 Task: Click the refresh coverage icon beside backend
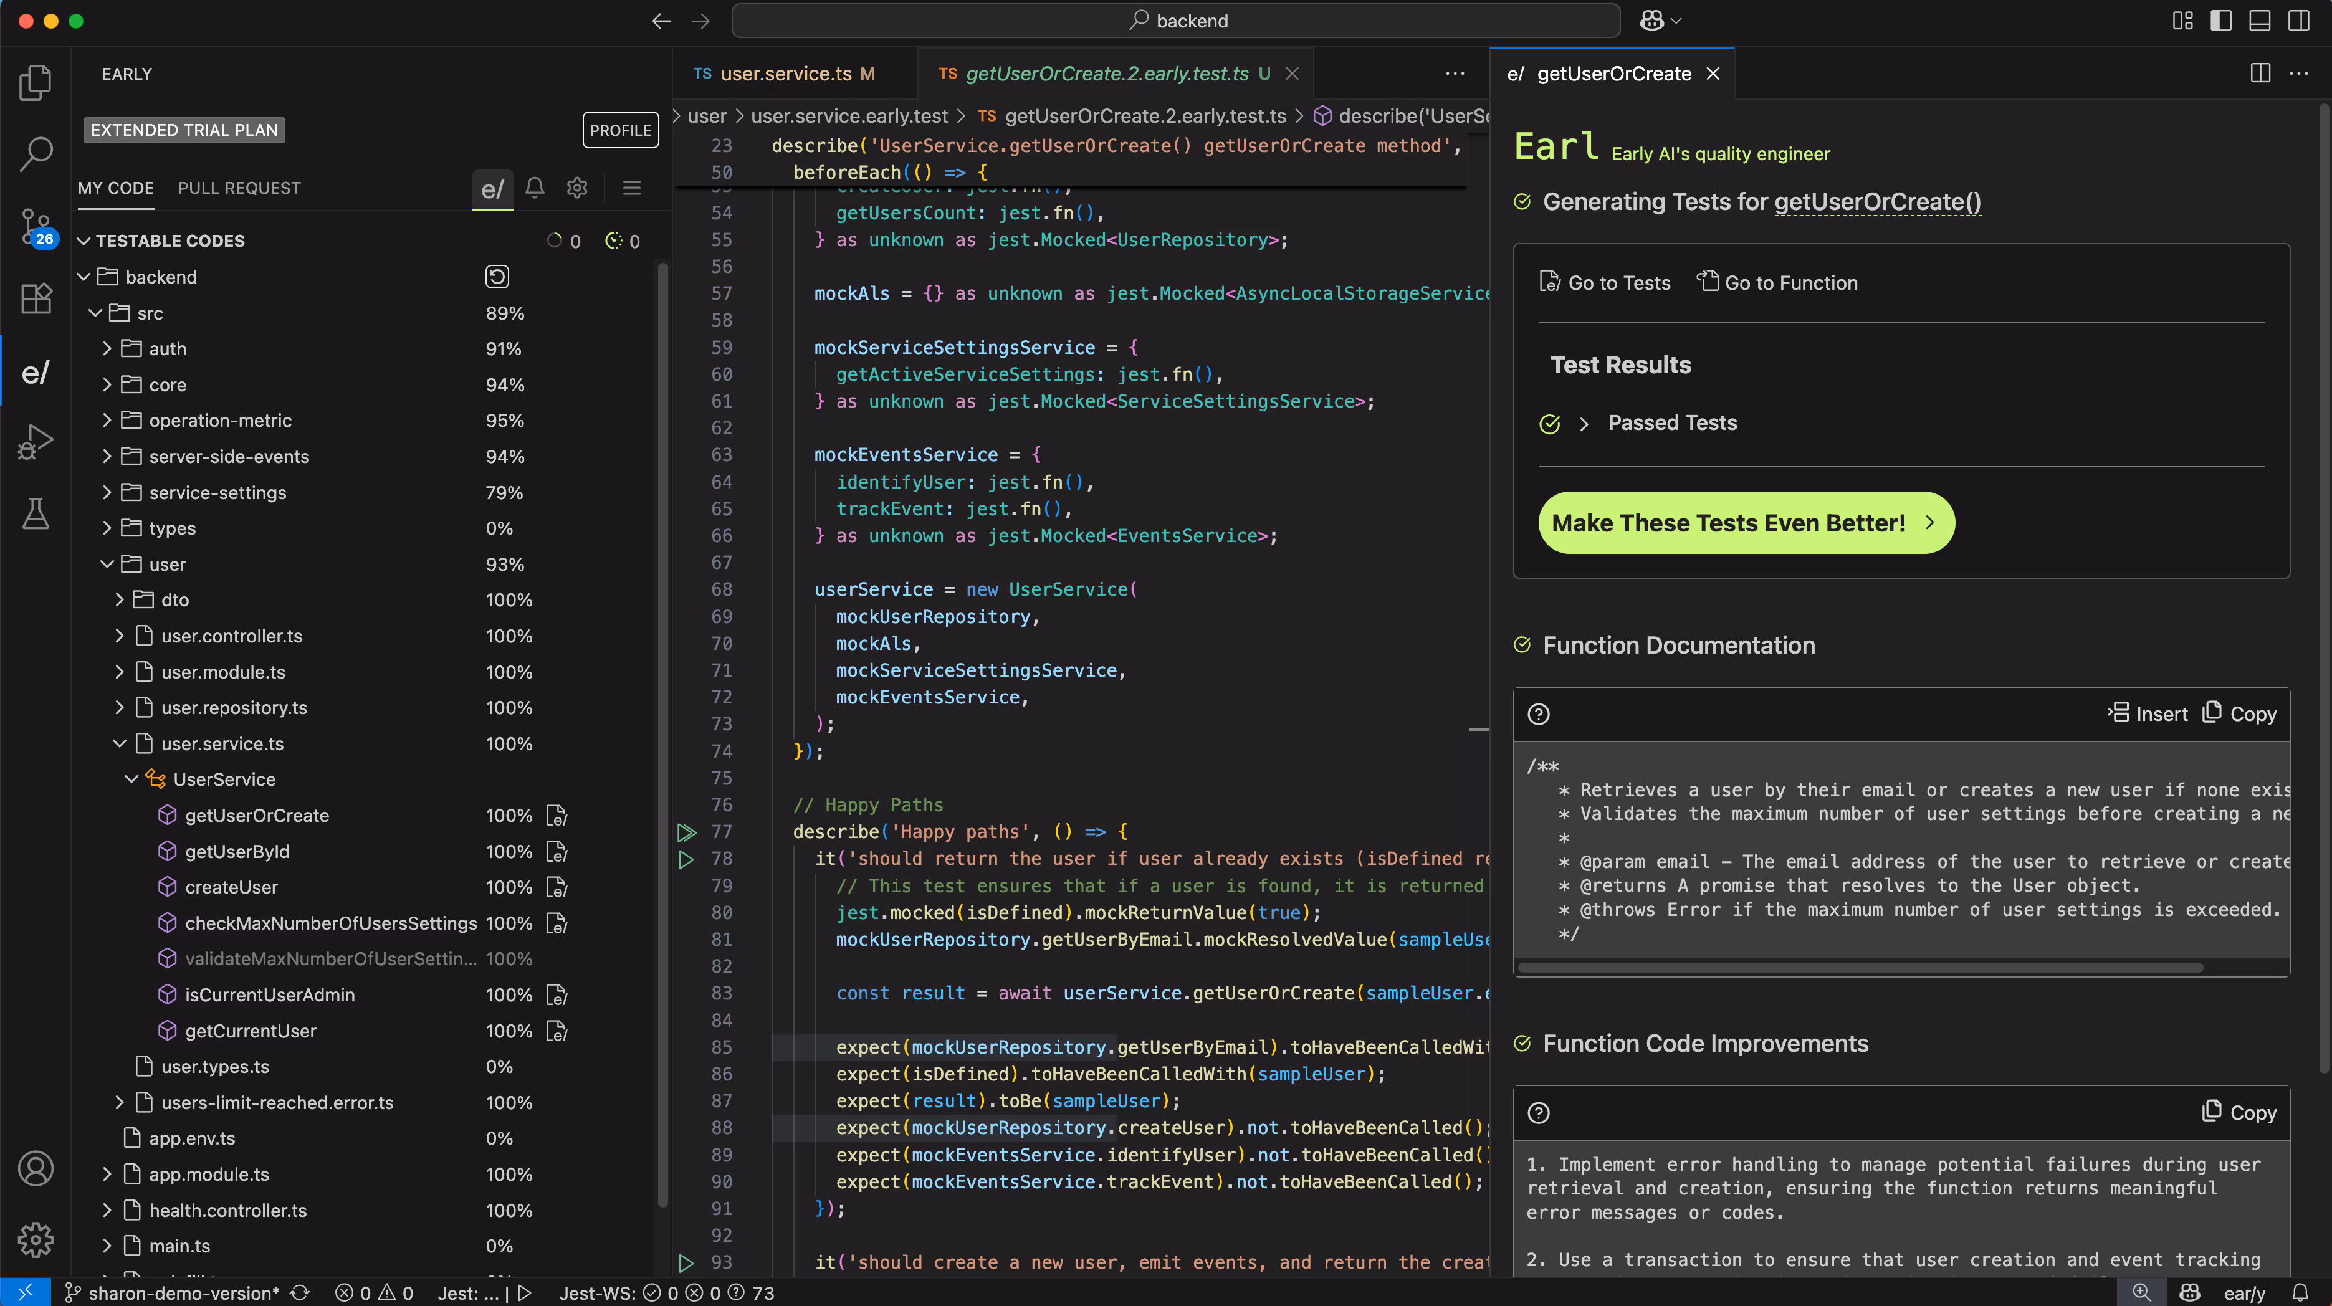[497, 277]
